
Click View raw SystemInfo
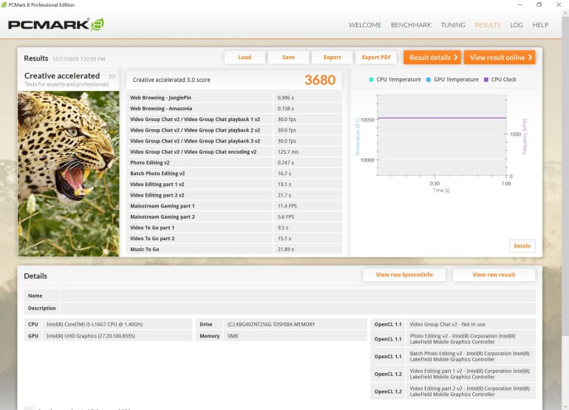coord(404,275)
